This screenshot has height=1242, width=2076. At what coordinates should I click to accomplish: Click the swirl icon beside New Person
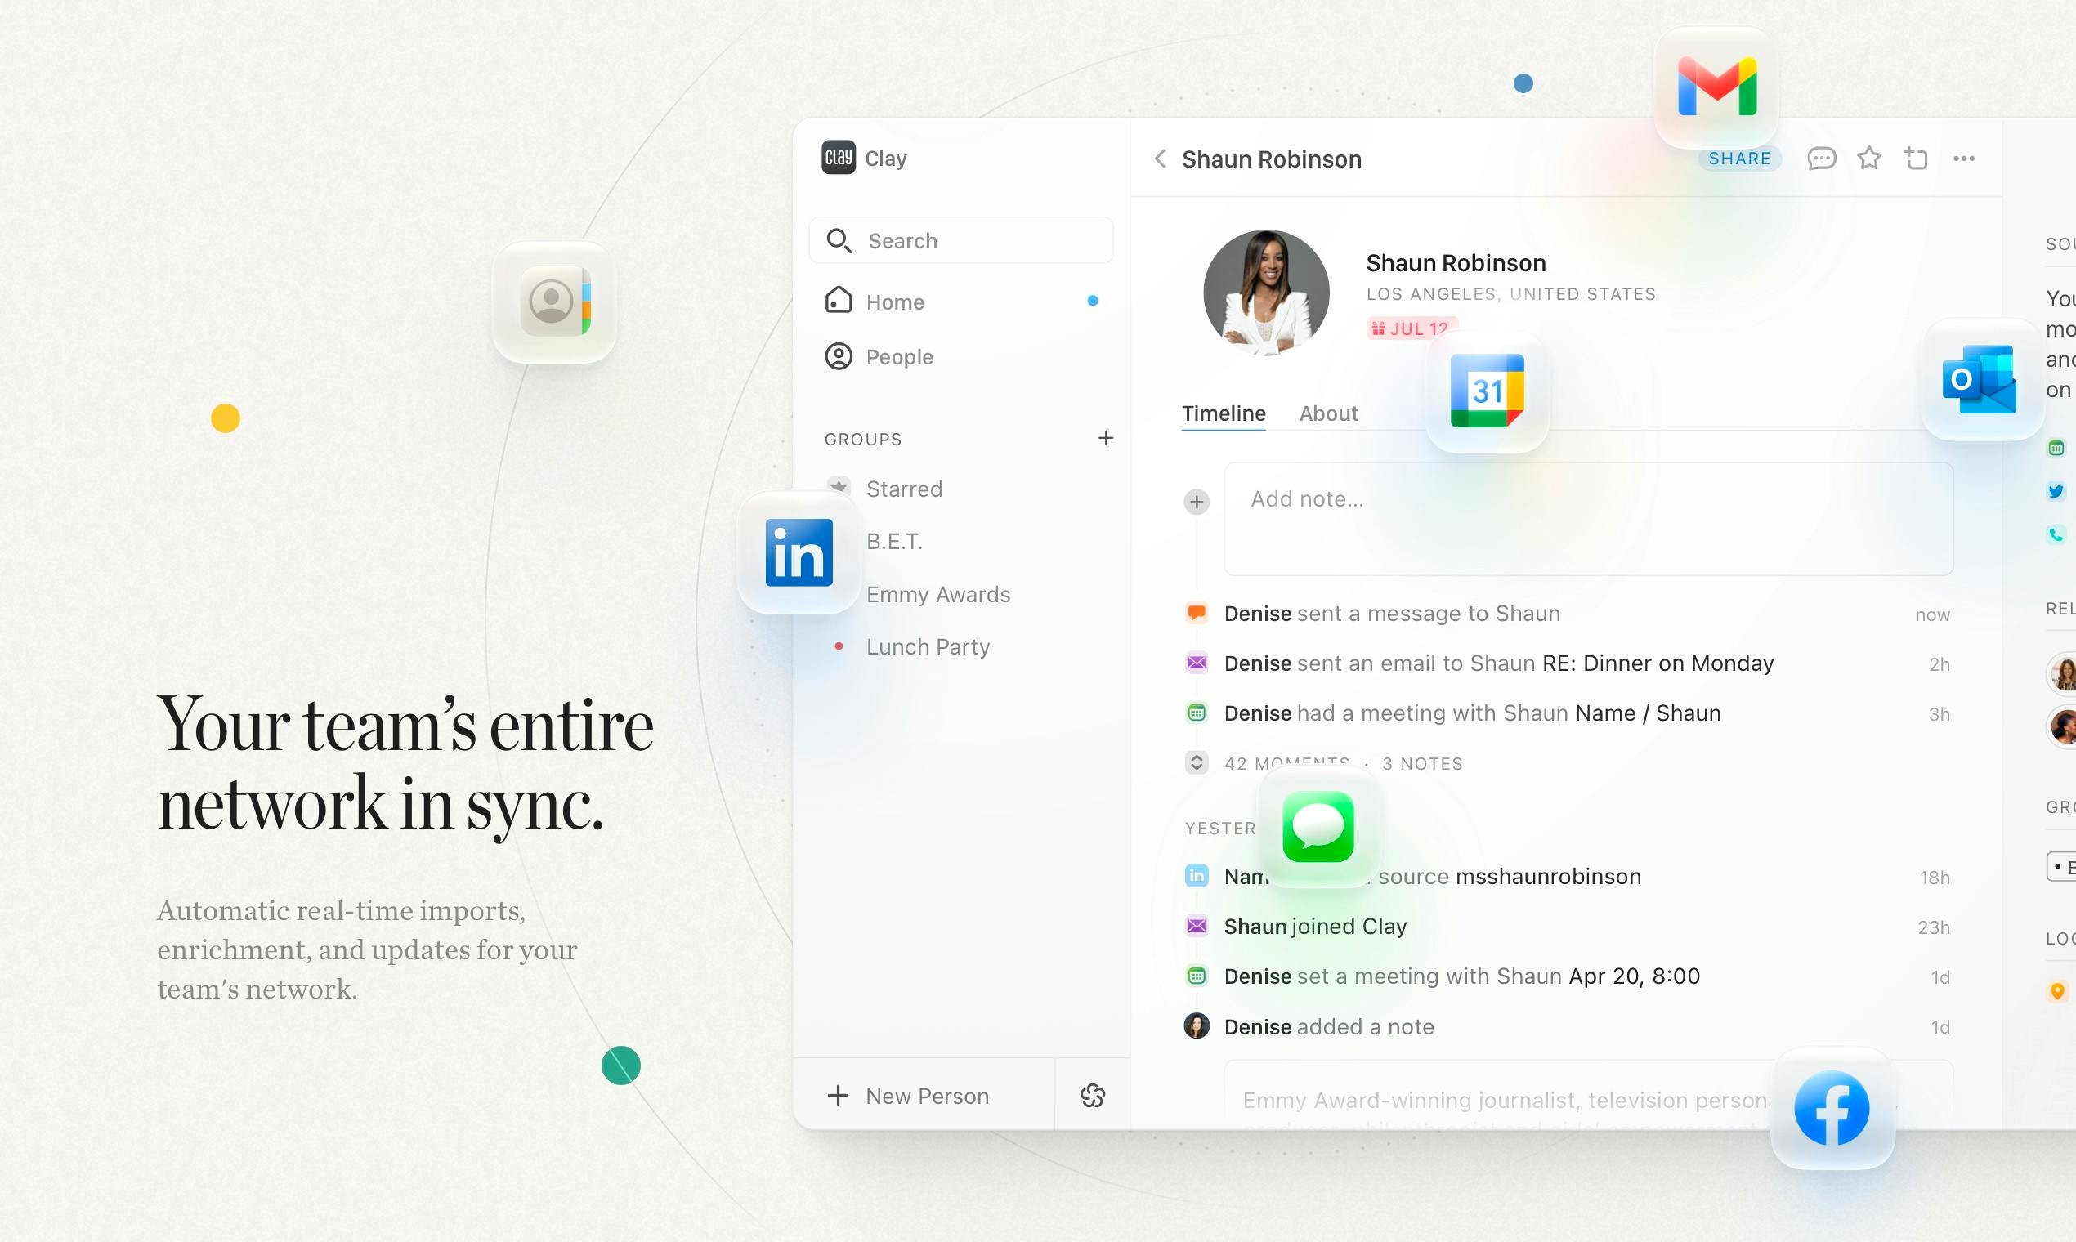1093,1097
